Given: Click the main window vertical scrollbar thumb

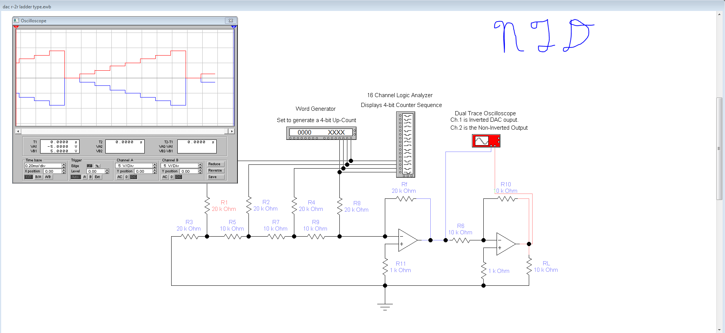Looking at the screenshot, I should pos(719,149).
